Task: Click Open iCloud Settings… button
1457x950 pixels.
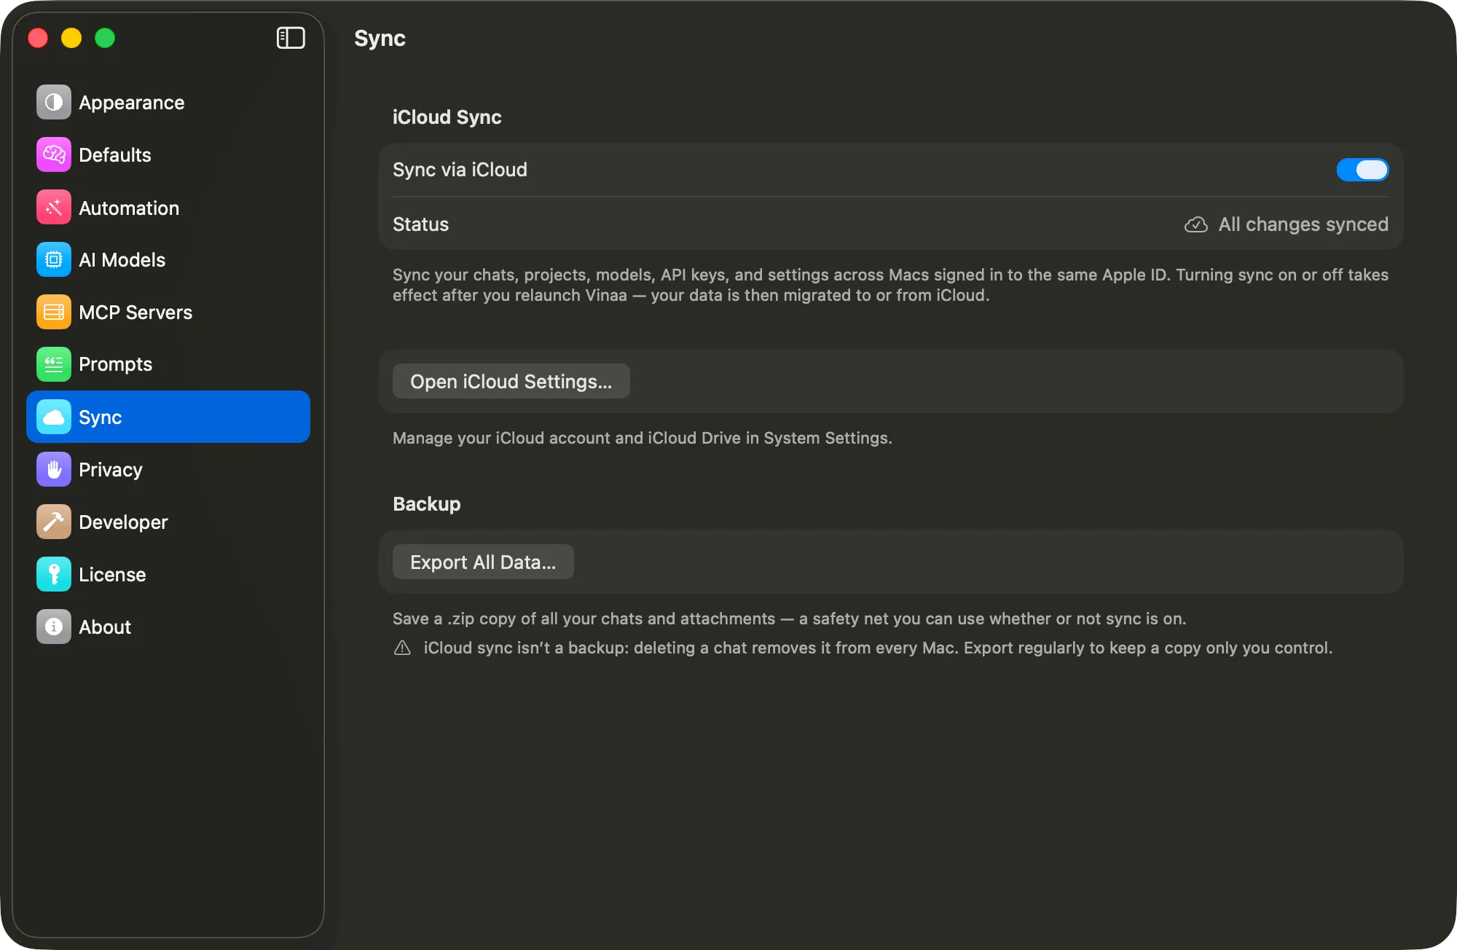Action: pyautogui.click(x=511, y=381)
